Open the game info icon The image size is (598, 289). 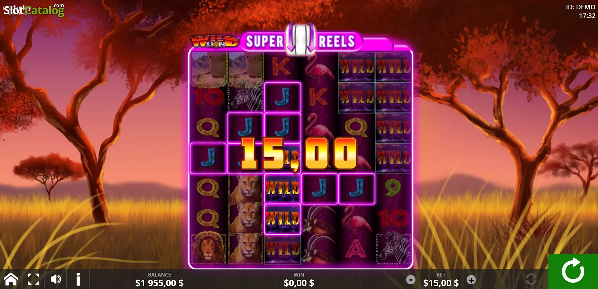(78, 279)
